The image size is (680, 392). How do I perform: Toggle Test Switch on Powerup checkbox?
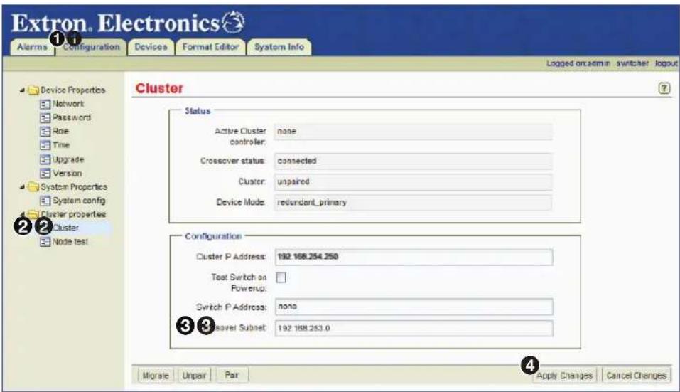[x=281, y=277]
